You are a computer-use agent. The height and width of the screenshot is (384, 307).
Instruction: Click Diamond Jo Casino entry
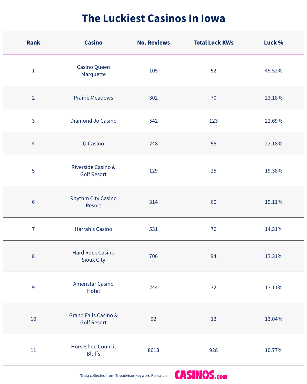[93, 121]
